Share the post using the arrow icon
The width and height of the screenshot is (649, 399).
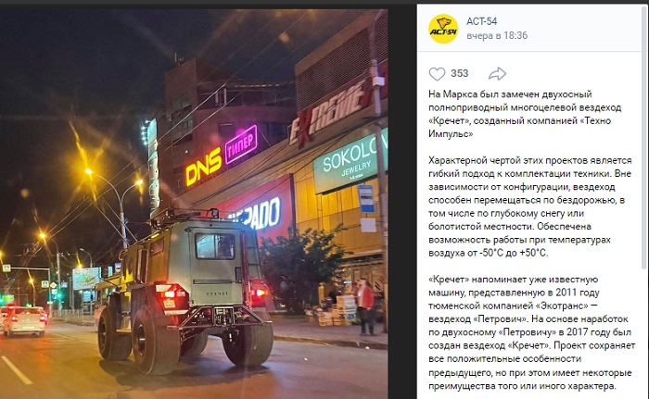(x=497, y=74)
